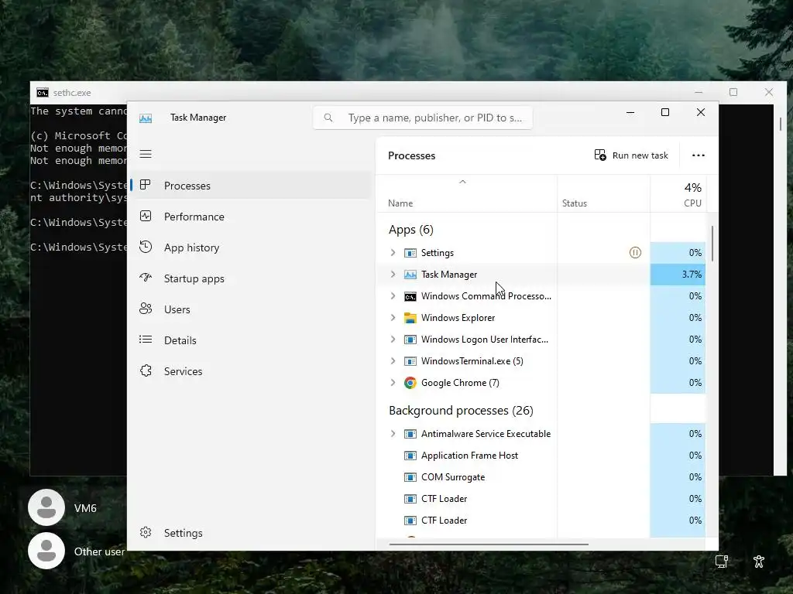This screenshot has width=793, height=594.
Task: Open the three-dot more options menu
Action: (x=699, y=155)
